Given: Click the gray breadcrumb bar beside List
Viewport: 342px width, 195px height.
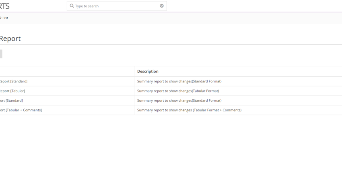Looking at the screenshot, I should pos(175,18).
